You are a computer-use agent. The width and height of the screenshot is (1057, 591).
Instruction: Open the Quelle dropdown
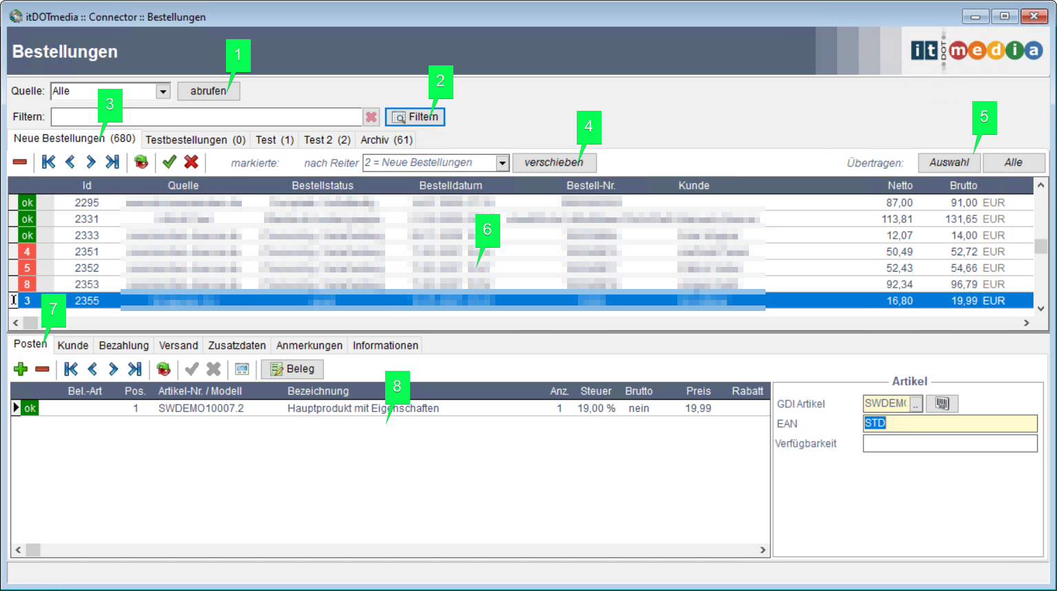163,92
